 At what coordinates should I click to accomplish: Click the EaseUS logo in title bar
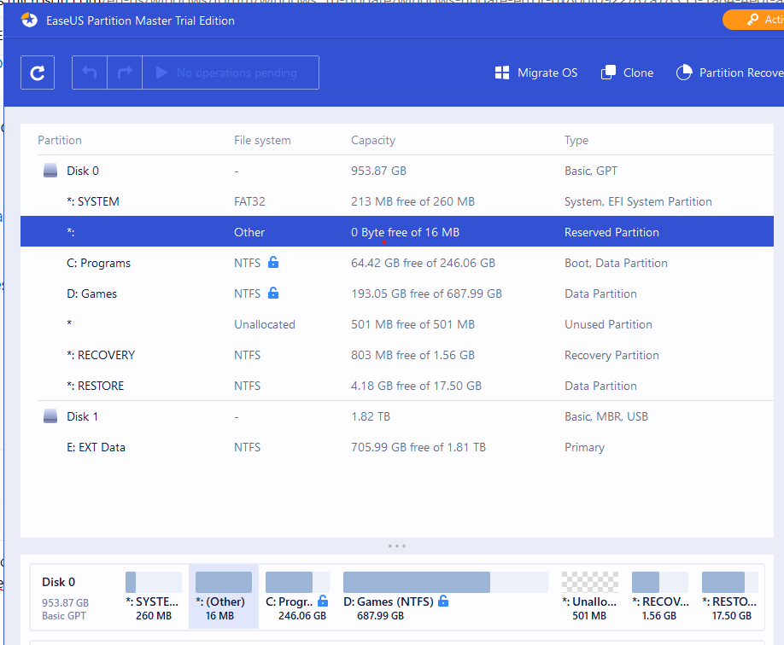coord(30,20)
